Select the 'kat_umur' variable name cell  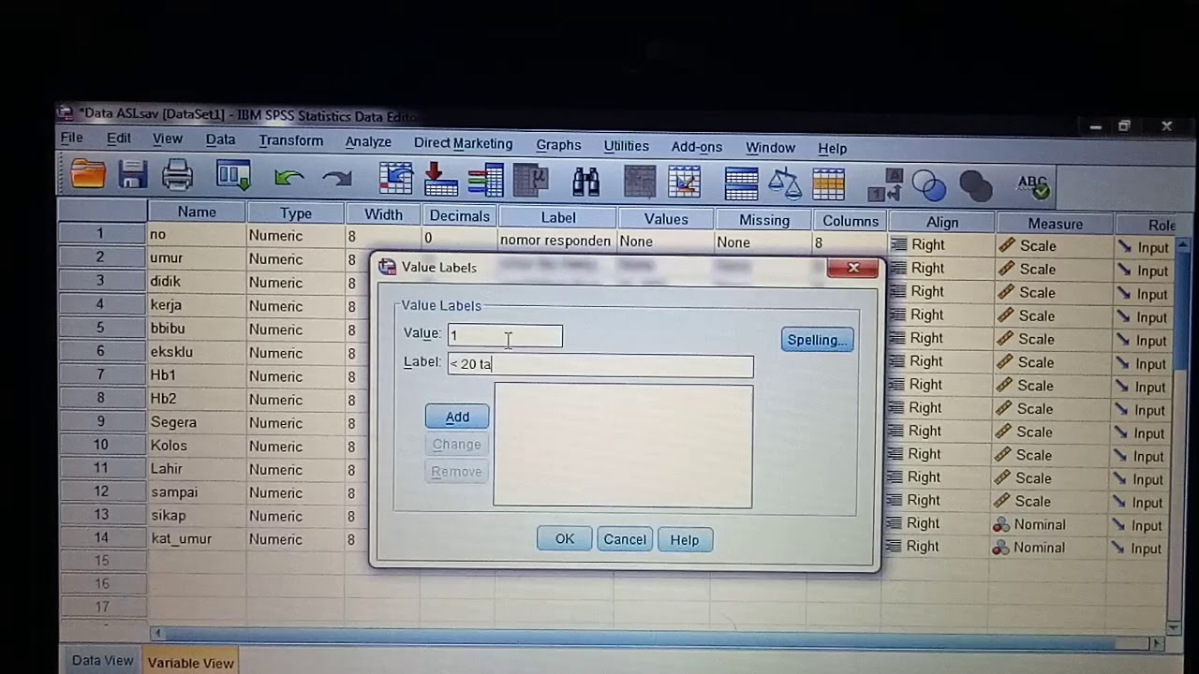[x=196, y=539]
